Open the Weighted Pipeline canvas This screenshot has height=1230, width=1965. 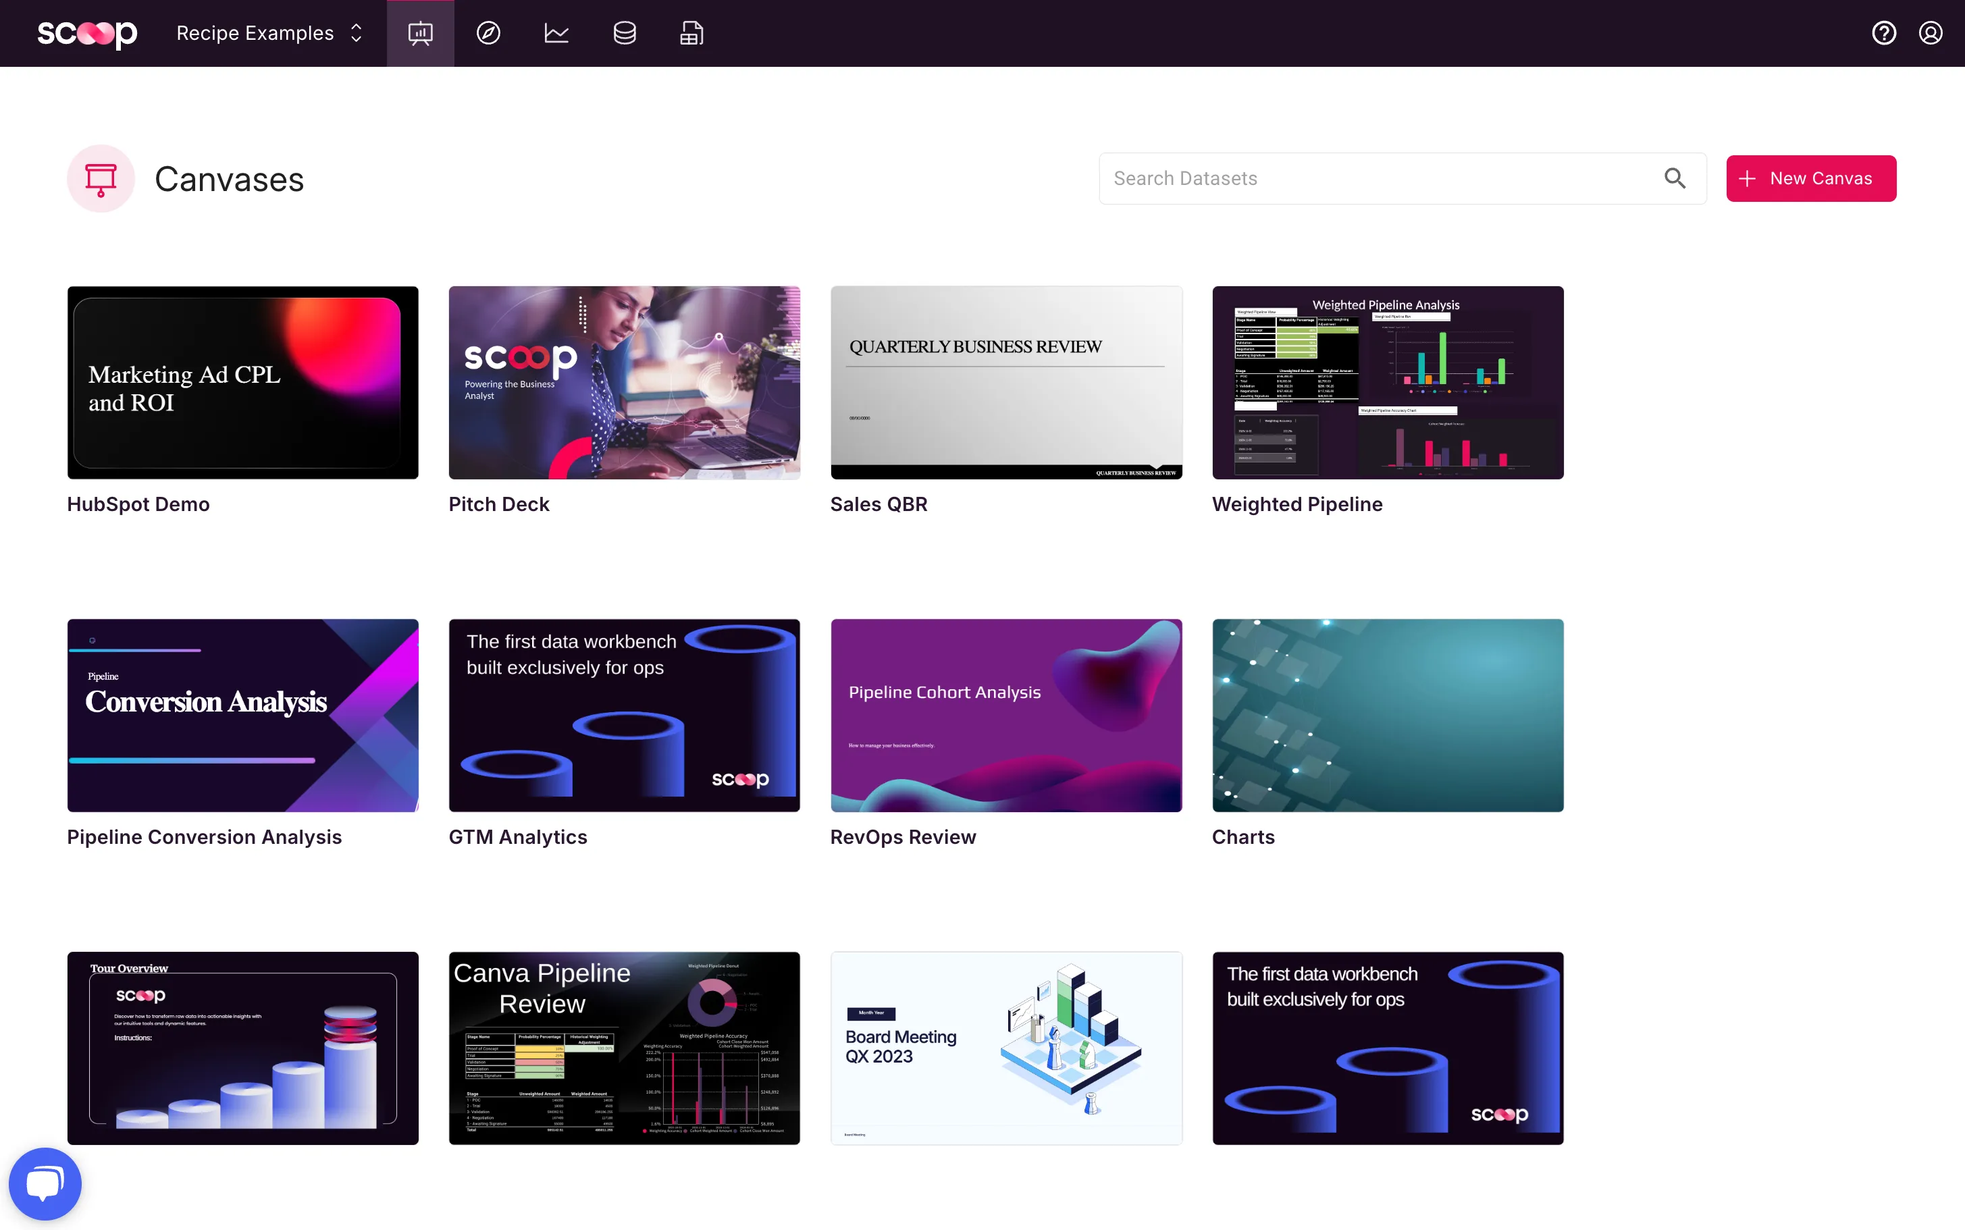[x=1387, y=382]
